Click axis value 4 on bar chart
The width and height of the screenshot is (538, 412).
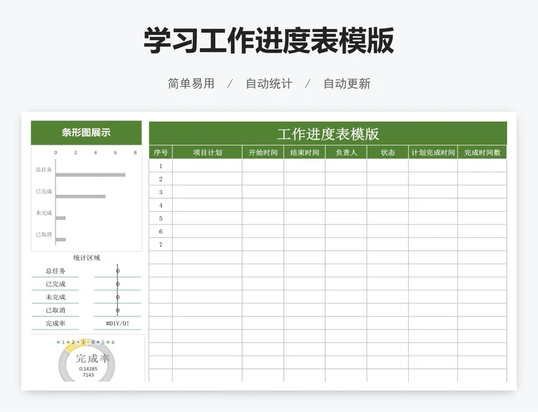[95, 153]
